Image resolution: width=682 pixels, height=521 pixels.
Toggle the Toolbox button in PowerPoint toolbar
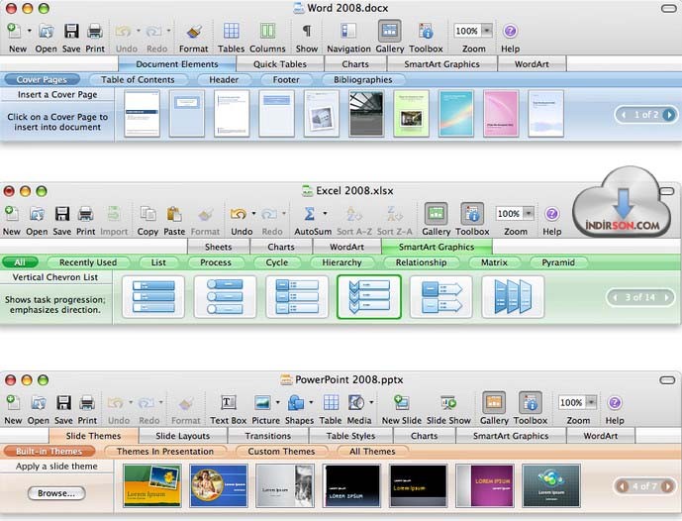click(x=531, y=402)
